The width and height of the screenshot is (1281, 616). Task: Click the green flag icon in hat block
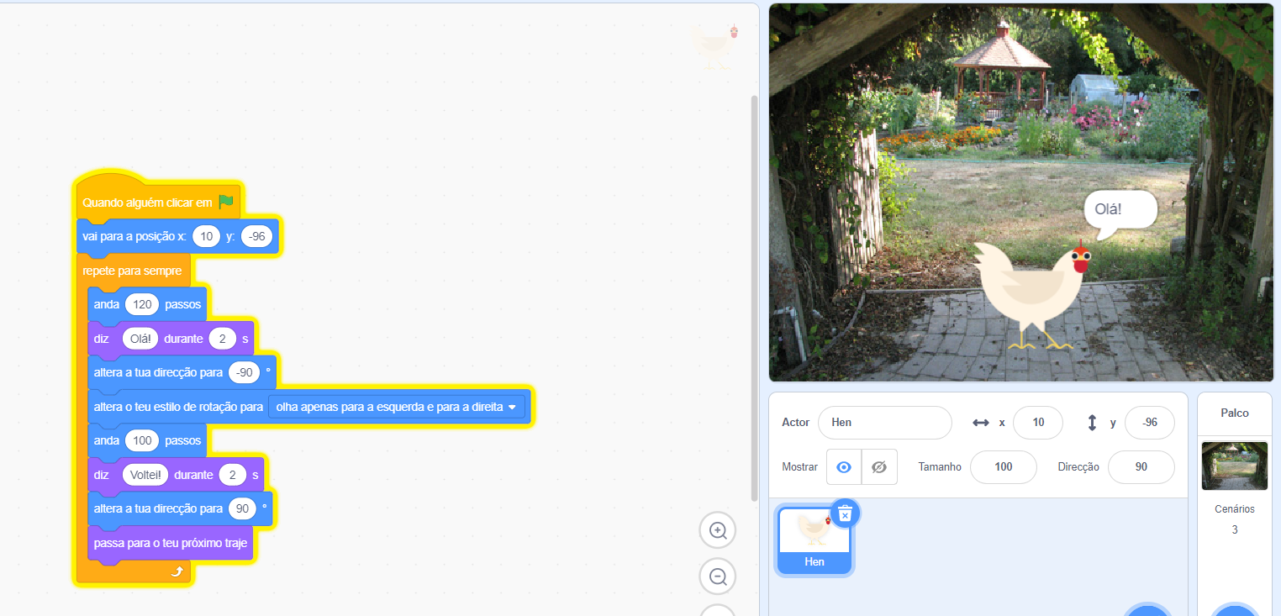(x=225, y=203)
